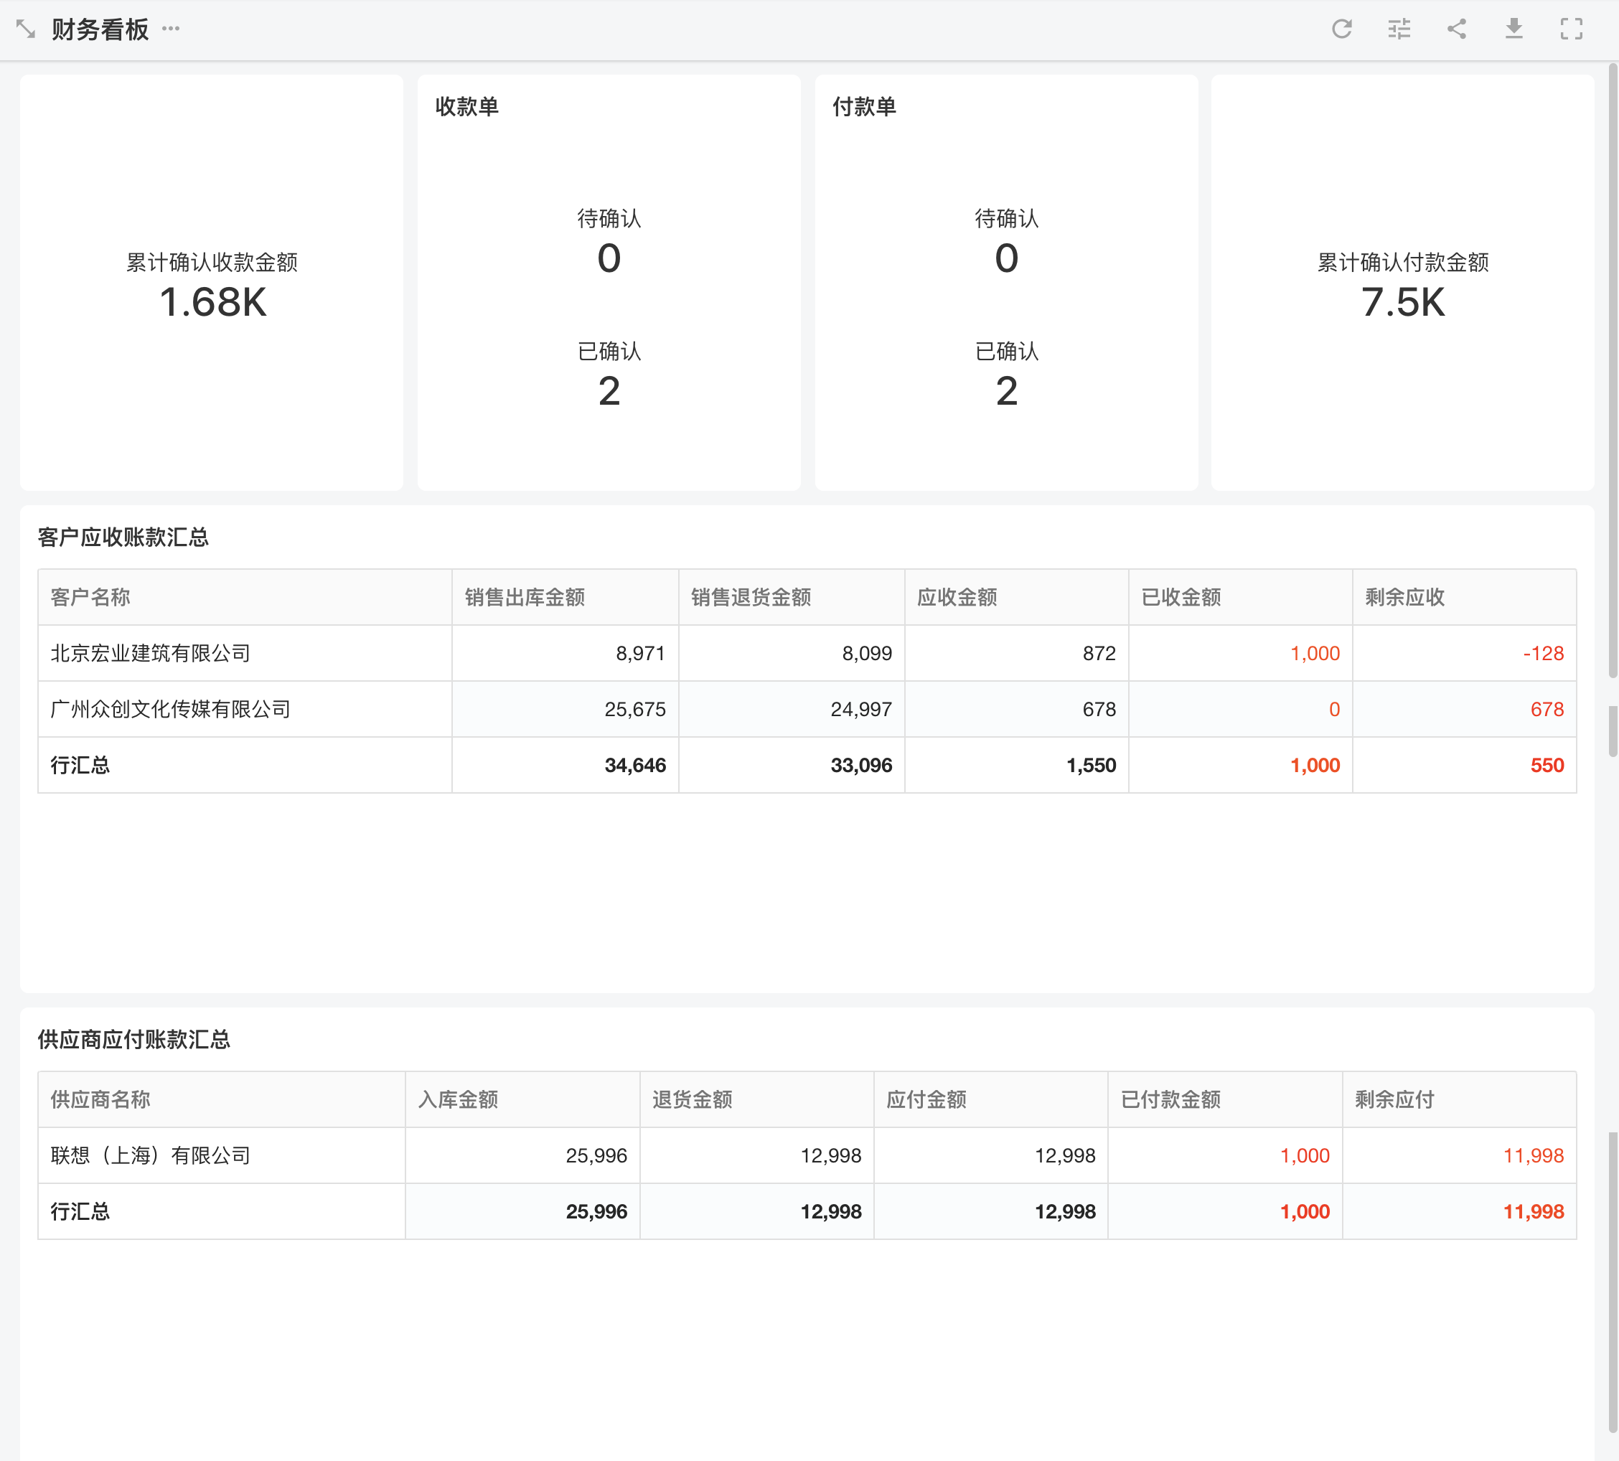Open the more options ellipsis next to 财务看板
Viewport: 1619px width, 1461px height.
click(x=171, y=29)
